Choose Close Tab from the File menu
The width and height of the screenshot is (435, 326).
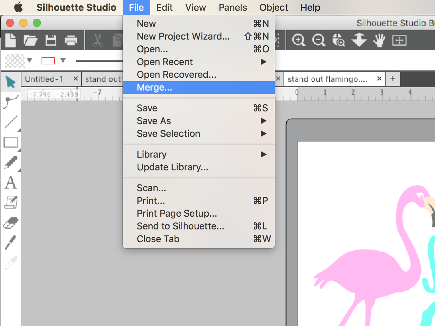(x=199, y=239)
